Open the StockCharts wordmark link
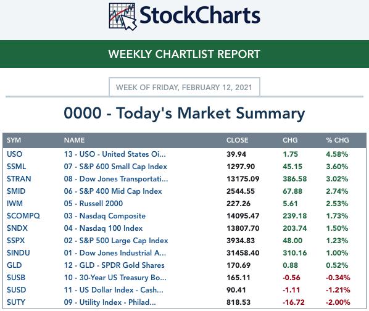 200,15
